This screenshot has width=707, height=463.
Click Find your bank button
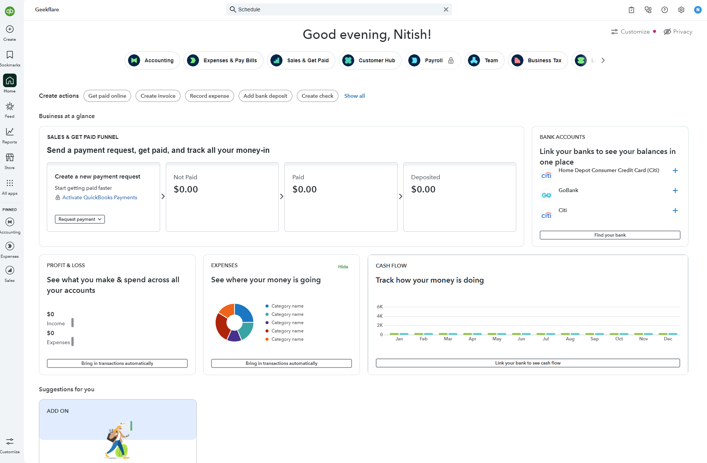pyautogui.click(x=610, y=235)
